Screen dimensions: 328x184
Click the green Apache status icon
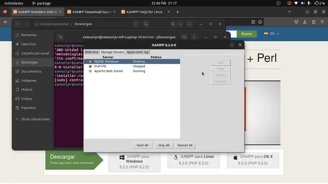(90, 71)
